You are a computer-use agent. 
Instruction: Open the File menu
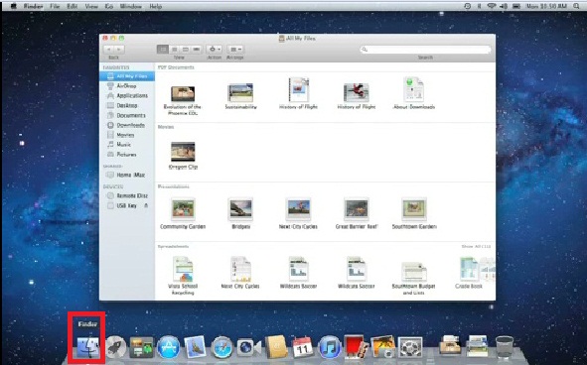55,6
